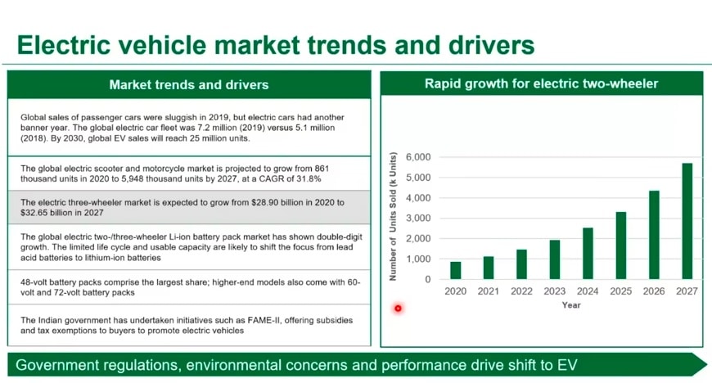Screen dimensions: 712x383
Task: Select the tallest bar for 2027
Action: (687, 221)
